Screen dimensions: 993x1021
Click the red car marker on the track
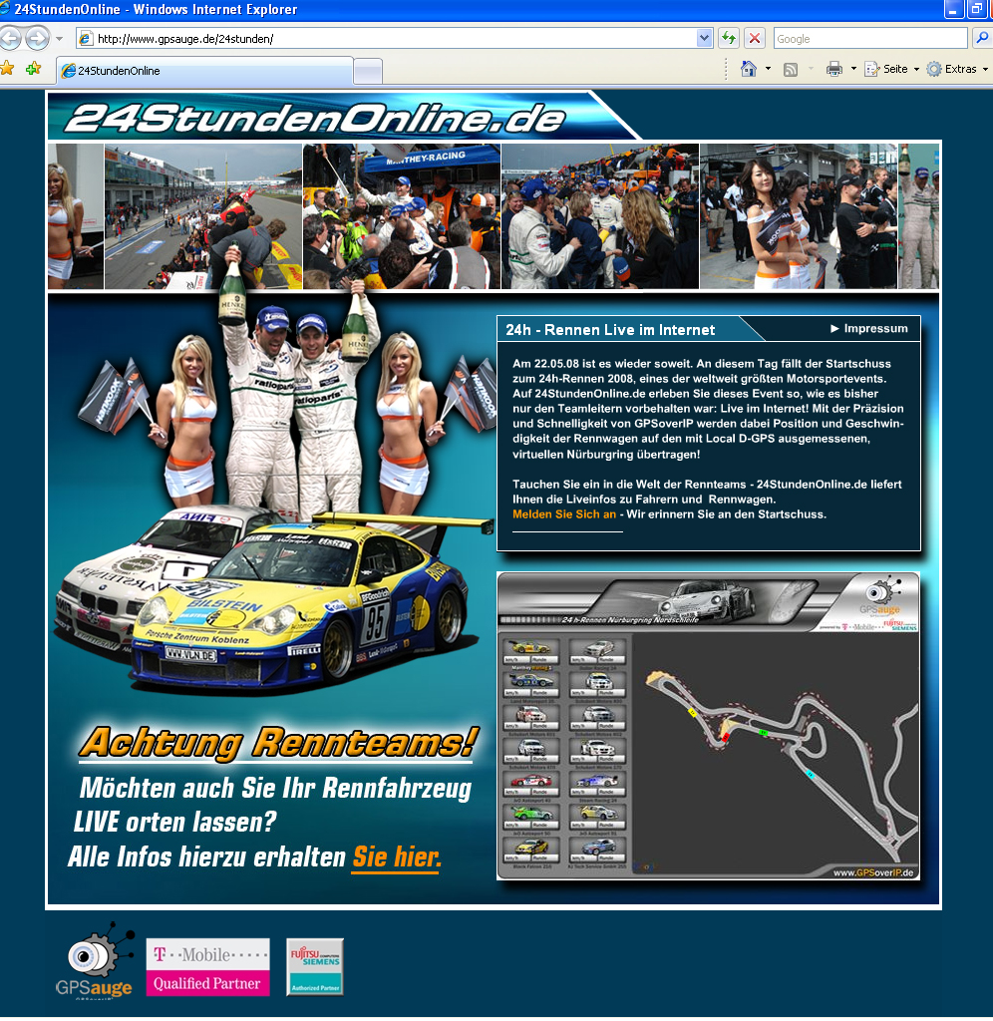726,737
